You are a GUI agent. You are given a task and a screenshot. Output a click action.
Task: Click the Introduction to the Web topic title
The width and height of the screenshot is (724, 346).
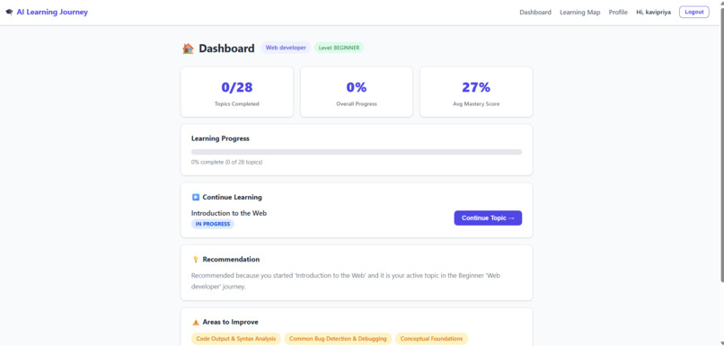[x=229, y=213]
